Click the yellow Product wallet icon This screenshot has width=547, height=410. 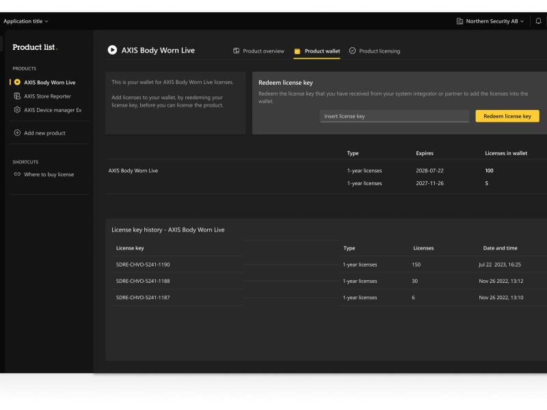pos(297,51)
